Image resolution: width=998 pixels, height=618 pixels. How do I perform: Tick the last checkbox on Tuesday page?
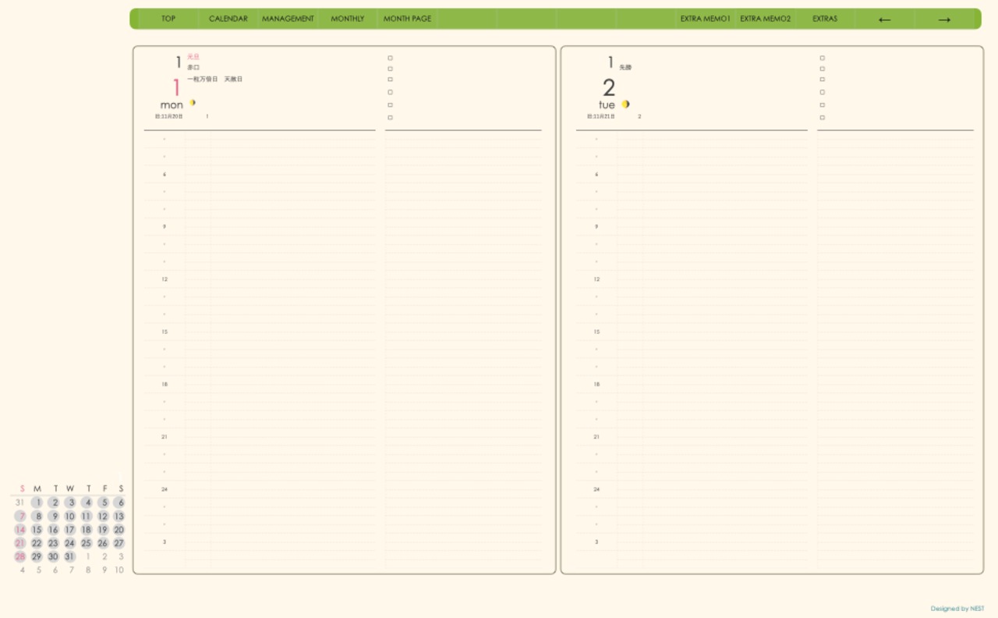pos(822,118)
